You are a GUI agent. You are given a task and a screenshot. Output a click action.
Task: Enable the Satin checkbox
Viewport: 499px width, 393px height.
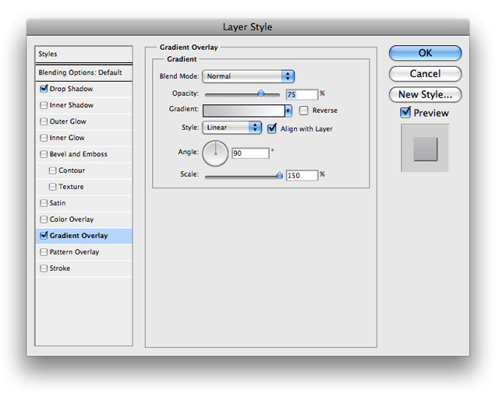[x=44, y=202]
